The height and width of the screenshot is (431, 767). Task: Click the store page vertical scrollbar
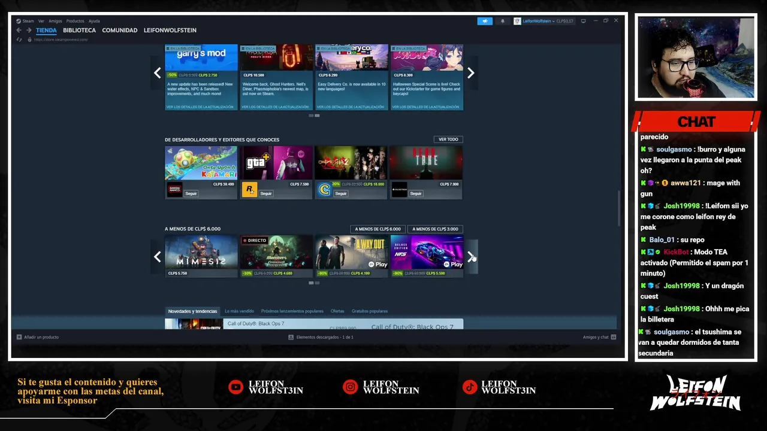tap(620, 208)
